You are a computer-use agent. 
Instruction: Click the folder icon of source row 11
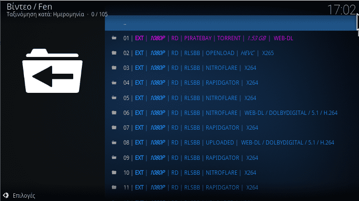pyautogui.click(x=114, y=187)
